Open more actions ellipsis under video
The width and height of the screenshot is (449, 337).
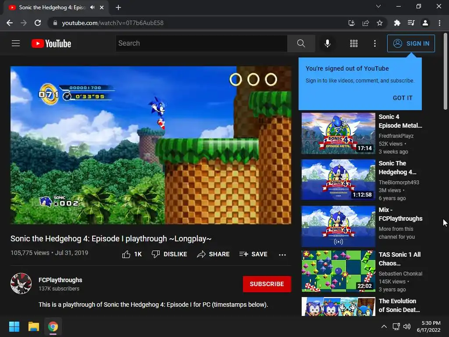tap(282, 255)
